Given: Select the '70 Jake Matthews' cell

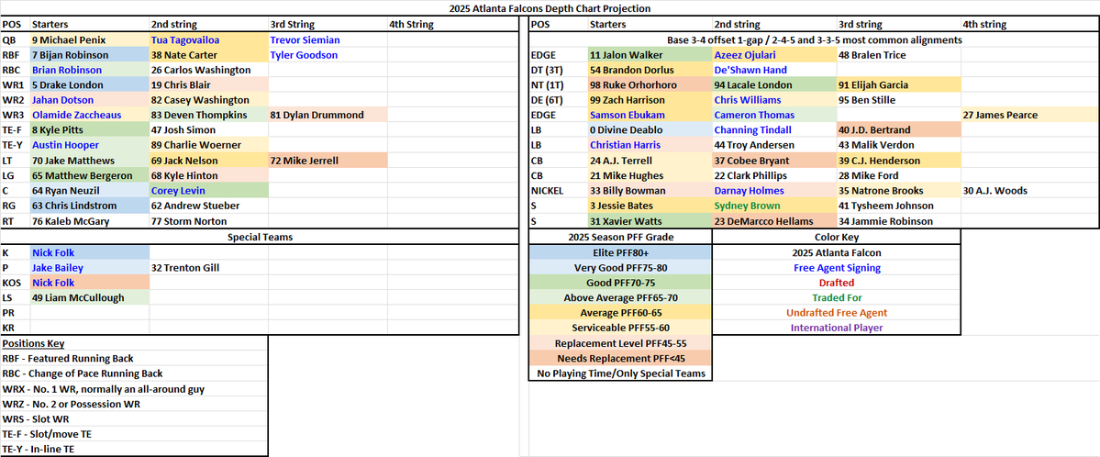Looking at the screenshot, I should click(x=90, y=160).
